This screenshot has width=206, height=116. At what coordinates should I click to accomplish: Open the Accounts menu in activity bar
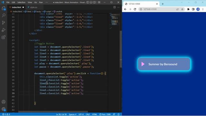point(4,102)
